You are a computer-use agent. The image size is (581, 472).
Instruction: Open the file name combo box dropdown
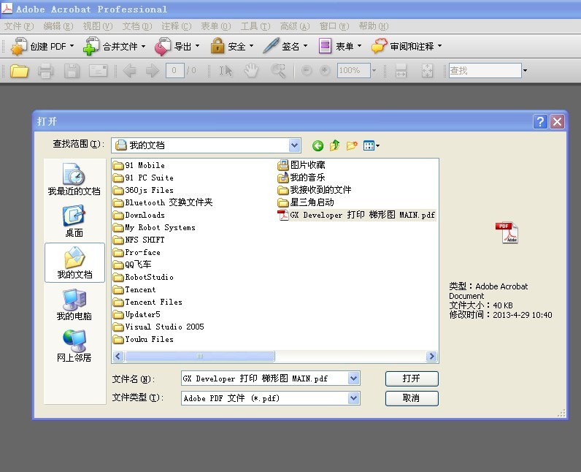354,378
